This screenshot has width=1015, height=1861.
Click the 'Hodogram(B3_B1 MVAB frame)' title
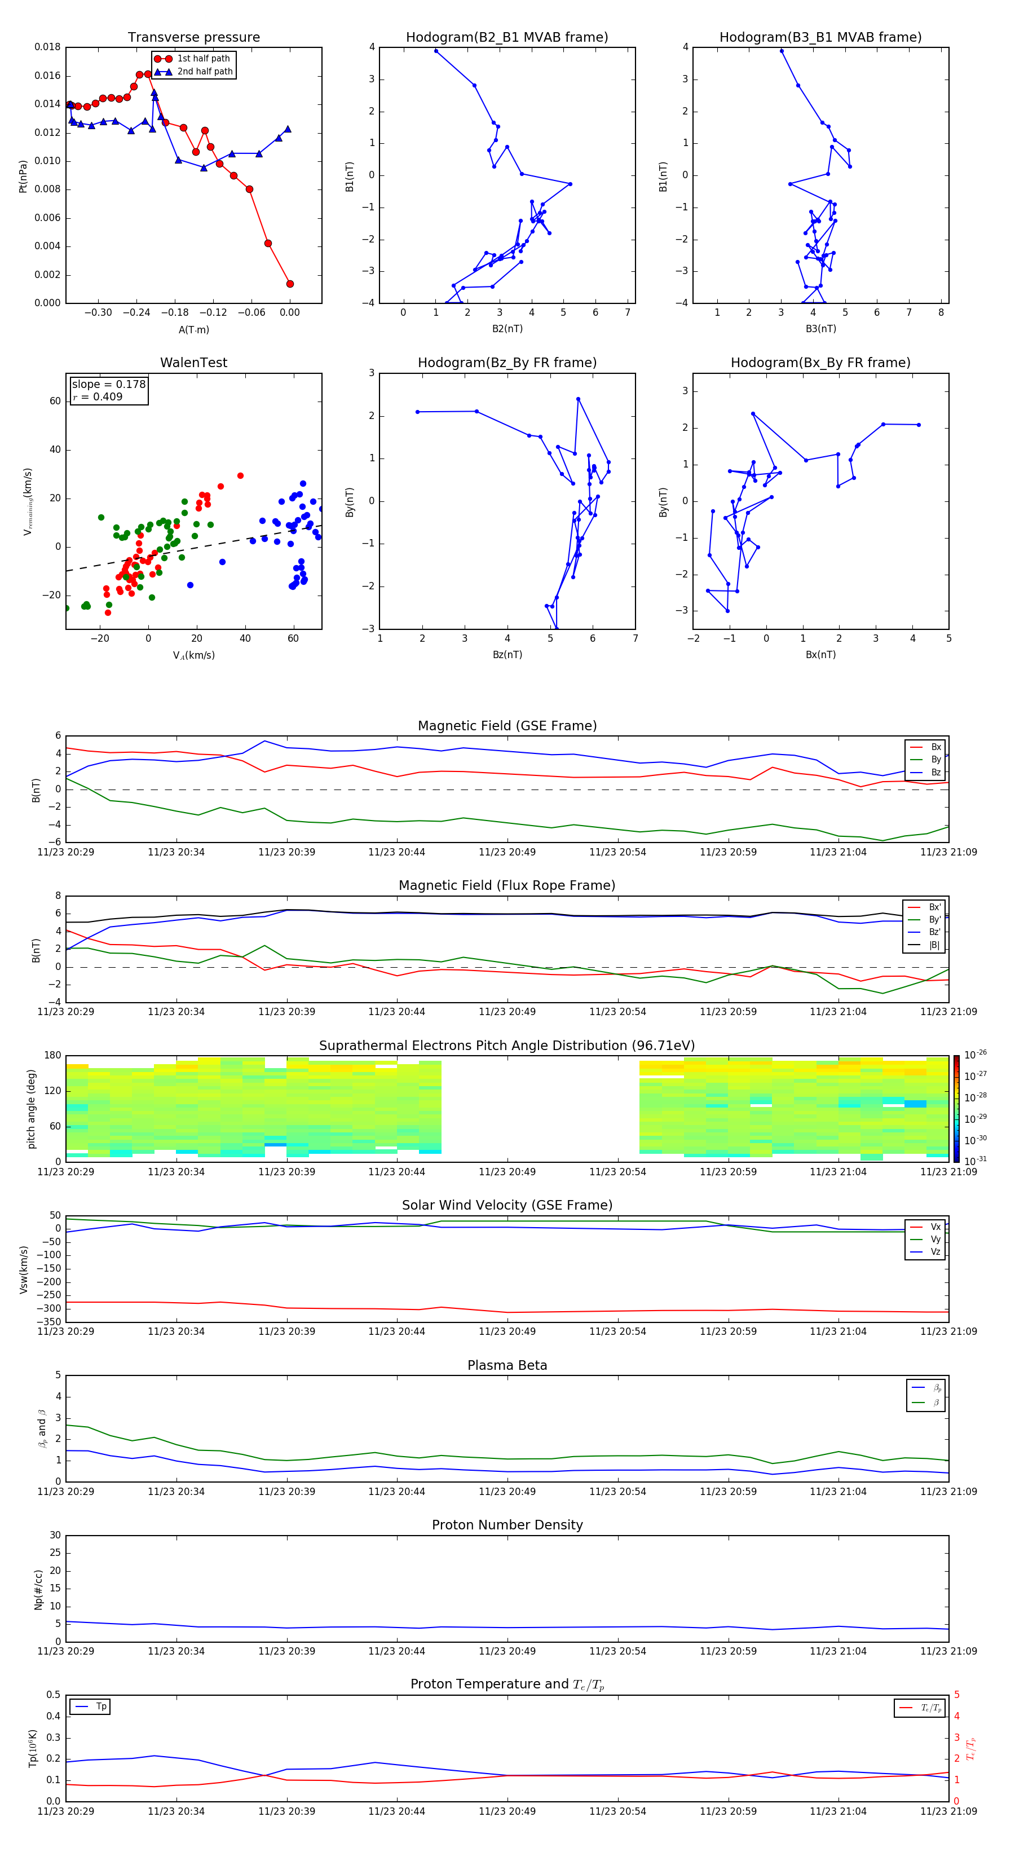pos(820,38)
